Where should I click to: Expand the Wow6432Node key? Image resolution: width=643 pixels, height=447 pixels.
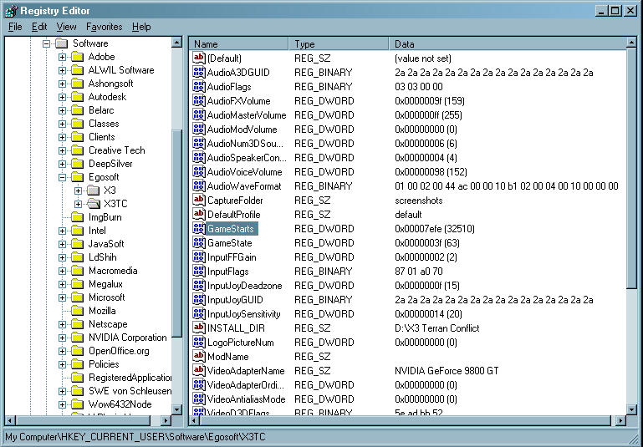tap(63, 404)
